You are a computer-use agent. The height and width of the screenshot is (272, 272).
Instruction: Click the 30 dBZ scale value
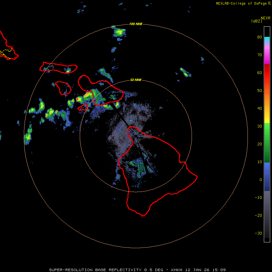[x=260, y=126]
